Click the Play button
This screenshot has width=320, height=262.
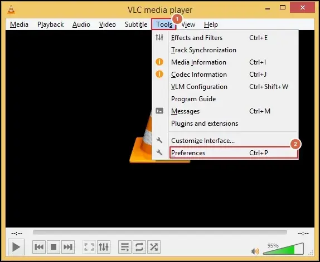[16, 247]
